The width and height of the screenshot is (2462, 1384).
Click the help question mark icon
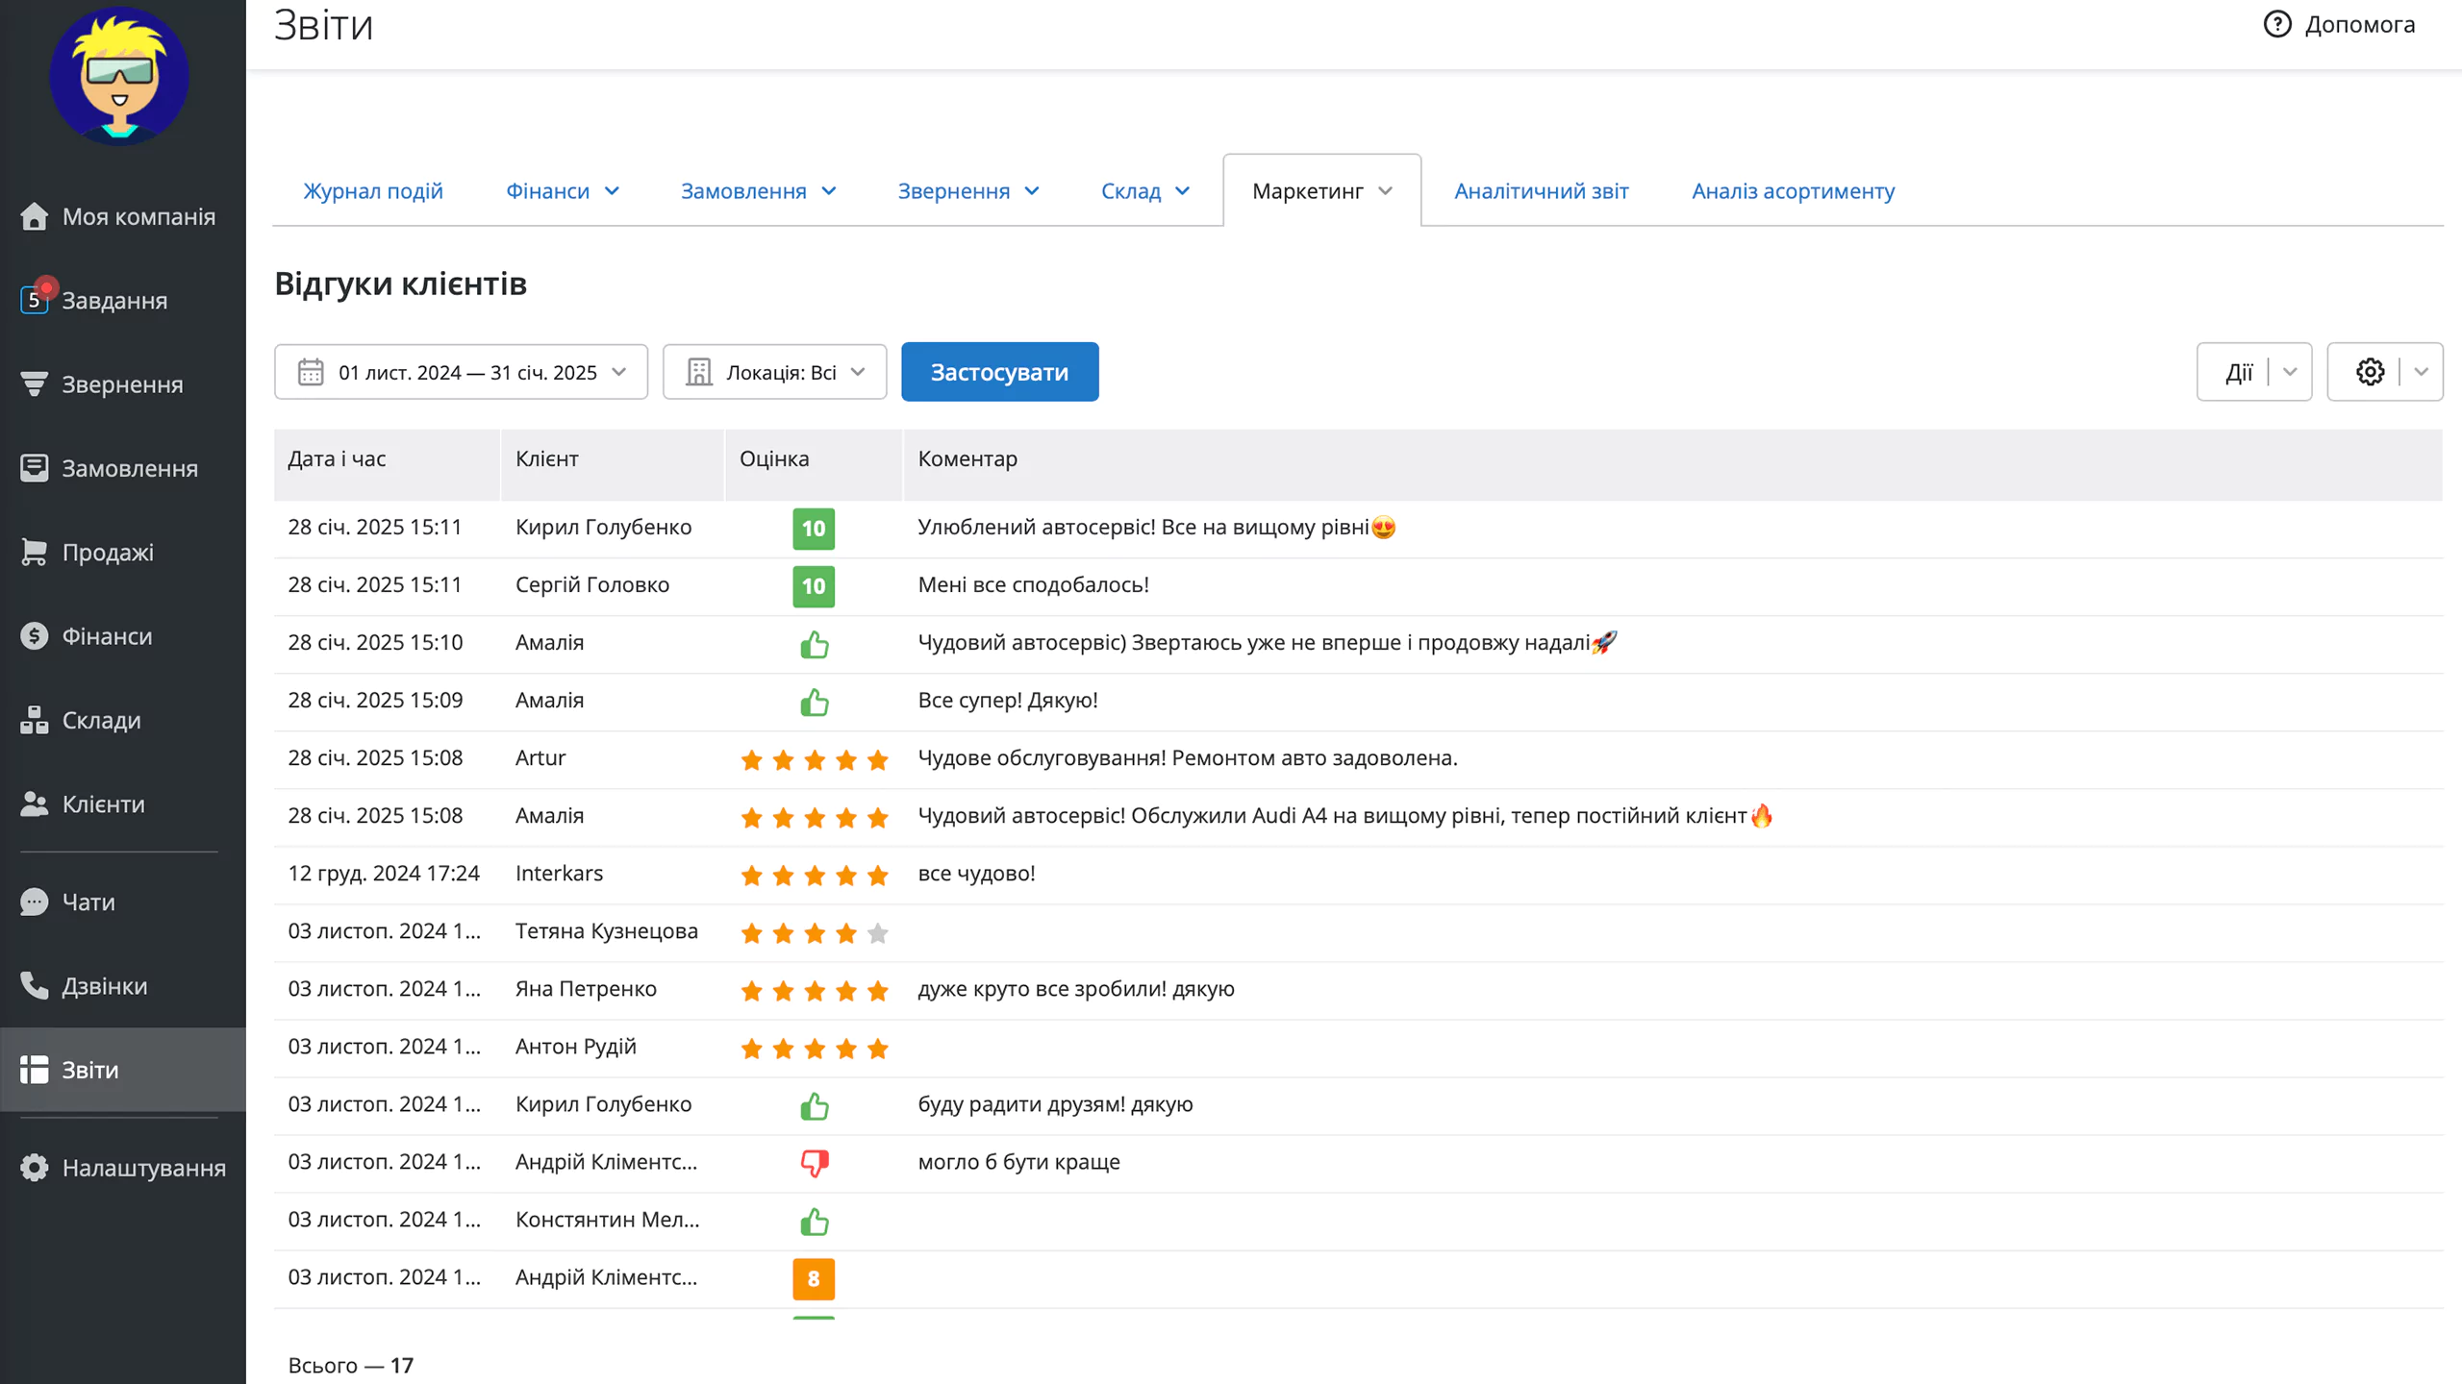coord(2276,24)
